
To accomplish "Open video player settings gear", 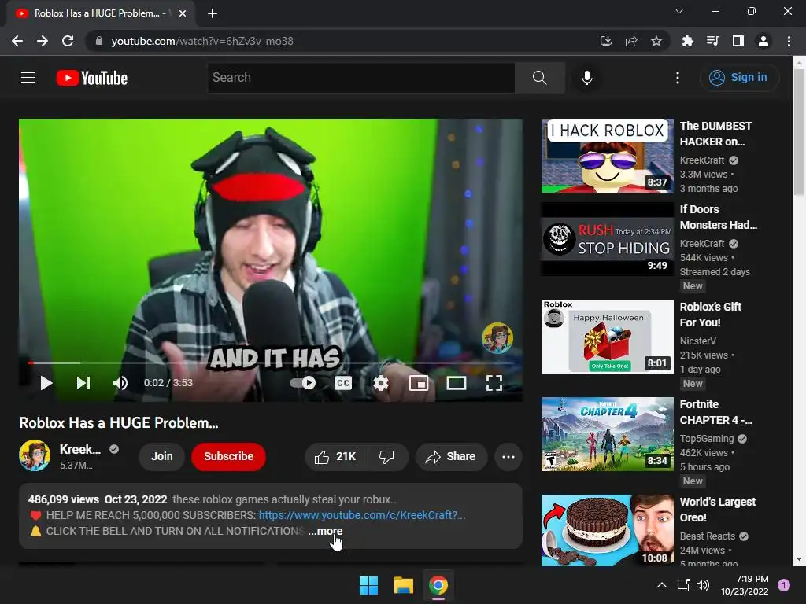I will [381, 383].
